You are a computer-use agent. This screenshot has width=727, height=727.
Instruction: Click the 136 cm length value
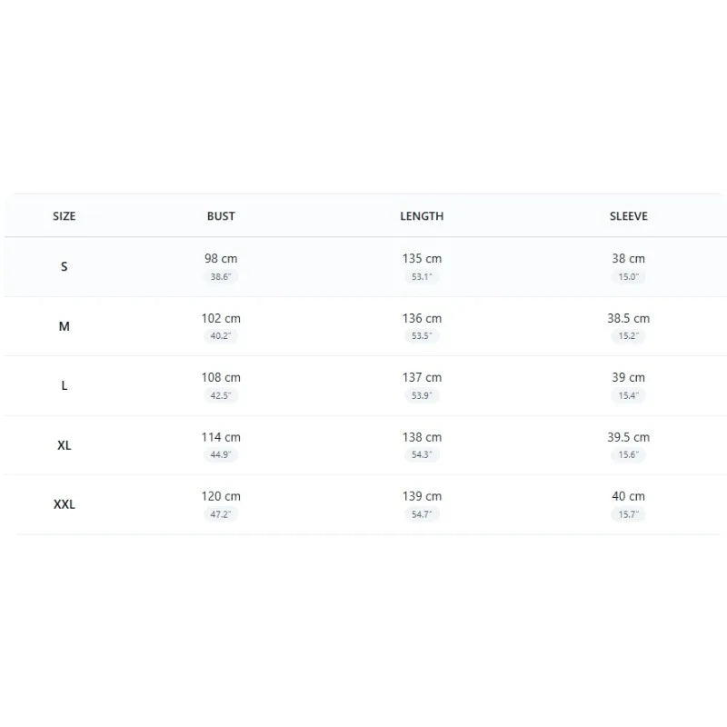click(x=422, y=319)
